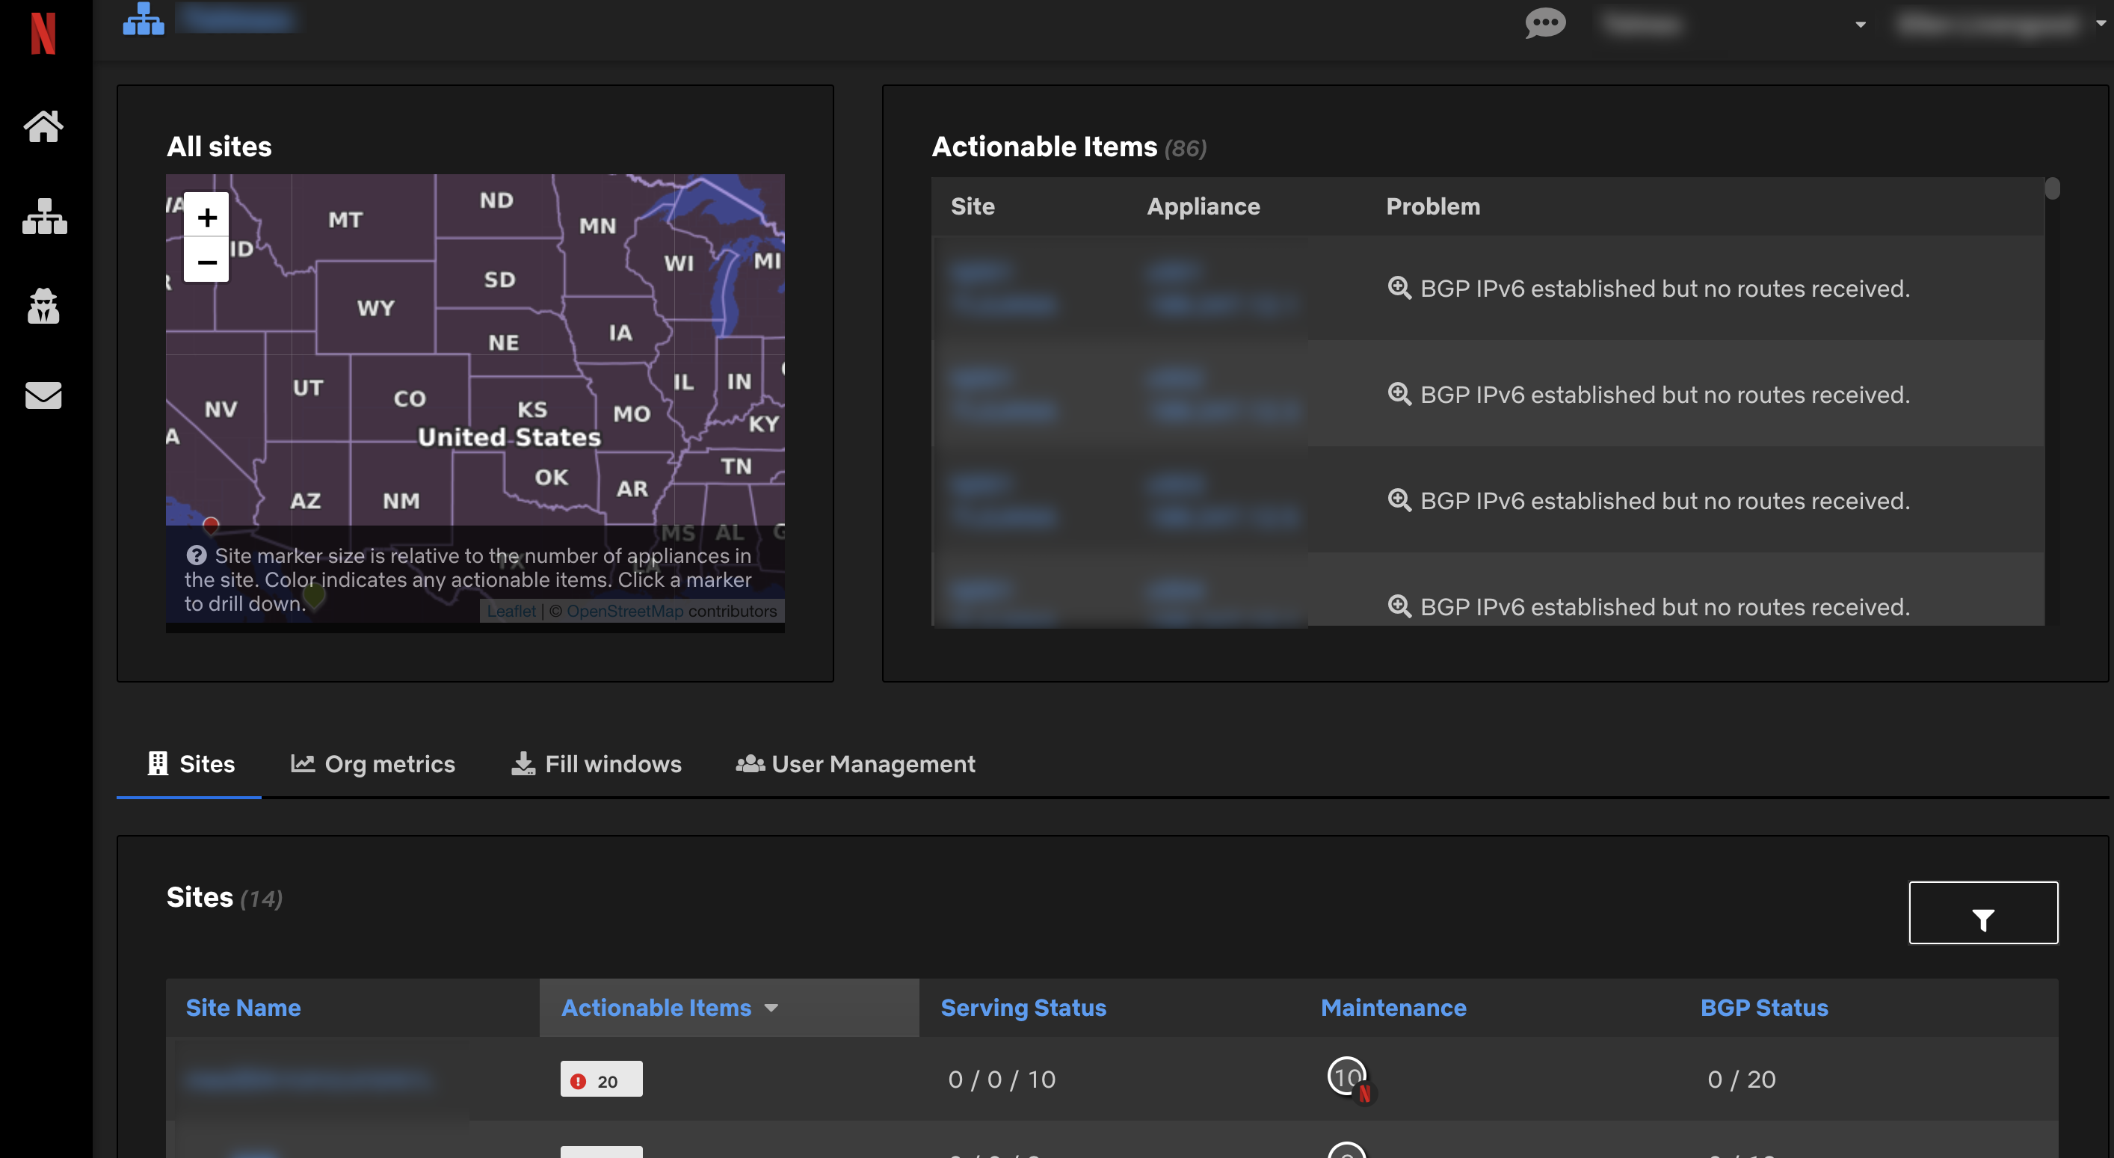Click the Leaflet link on the map
Viewport: 2114px width, 1158px height.
click(511, 611)
